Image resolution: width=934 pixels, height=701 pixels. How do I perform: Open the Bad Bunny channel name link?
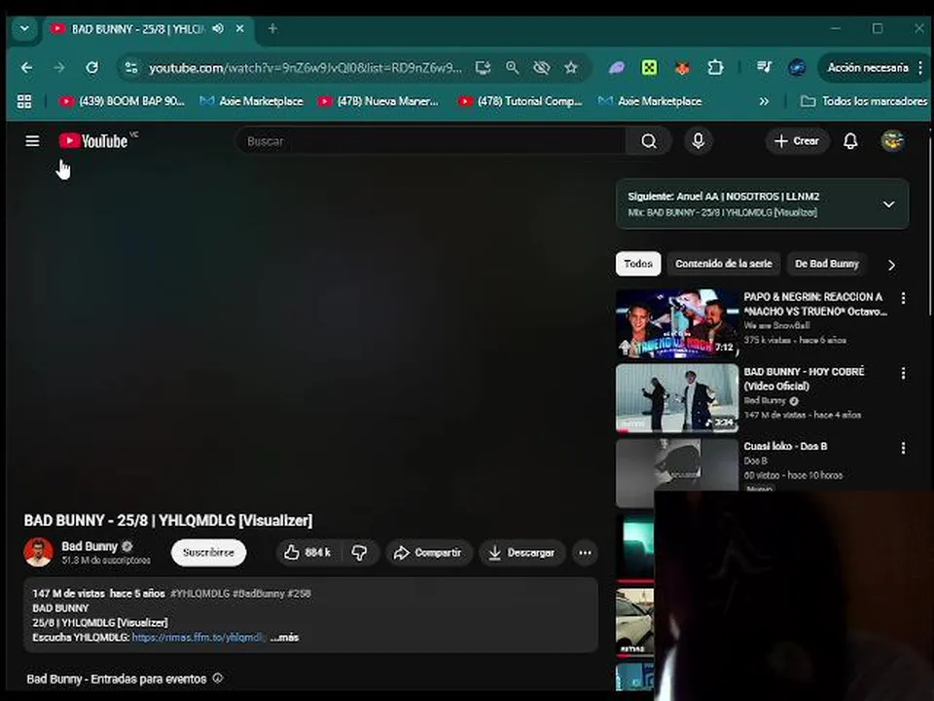tap(90, 546)
